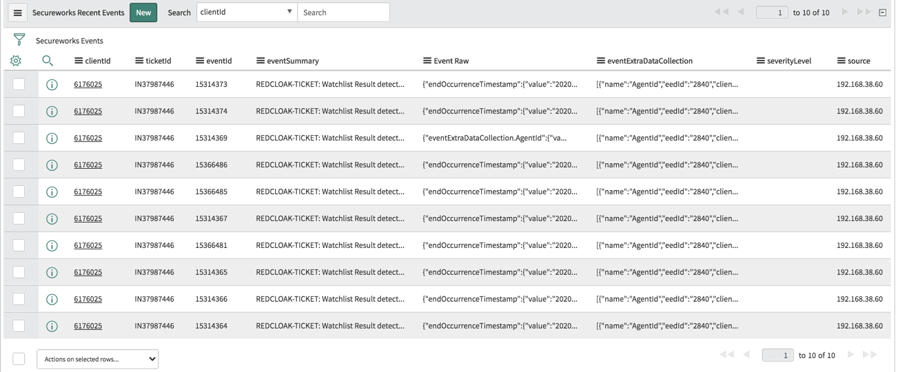Select checkbox for eventId 15314374 row
Viewport: 898px width, 372px height.
pyautogui.click(x=19, y=111)
